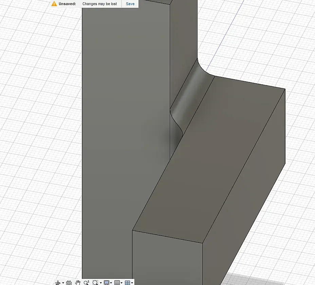Image resolution: width=315 pixels, height=285 pixels.
Task: Choose the Zoom magnifier with plus-minus icon
Action: (87, 283)
